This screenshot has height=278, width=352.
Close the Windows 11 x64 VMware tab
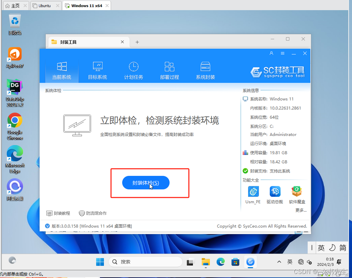[x=107, y=6]
